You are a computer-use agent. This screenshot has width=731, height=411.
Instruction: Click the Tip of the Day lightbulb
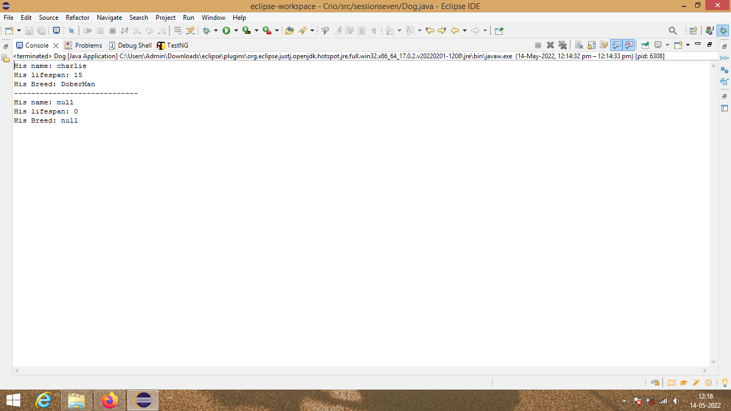point(725,383)
